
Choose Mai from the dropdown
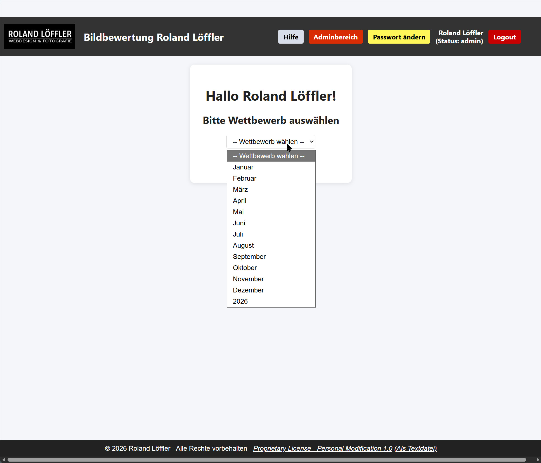(x=238, y=212)
